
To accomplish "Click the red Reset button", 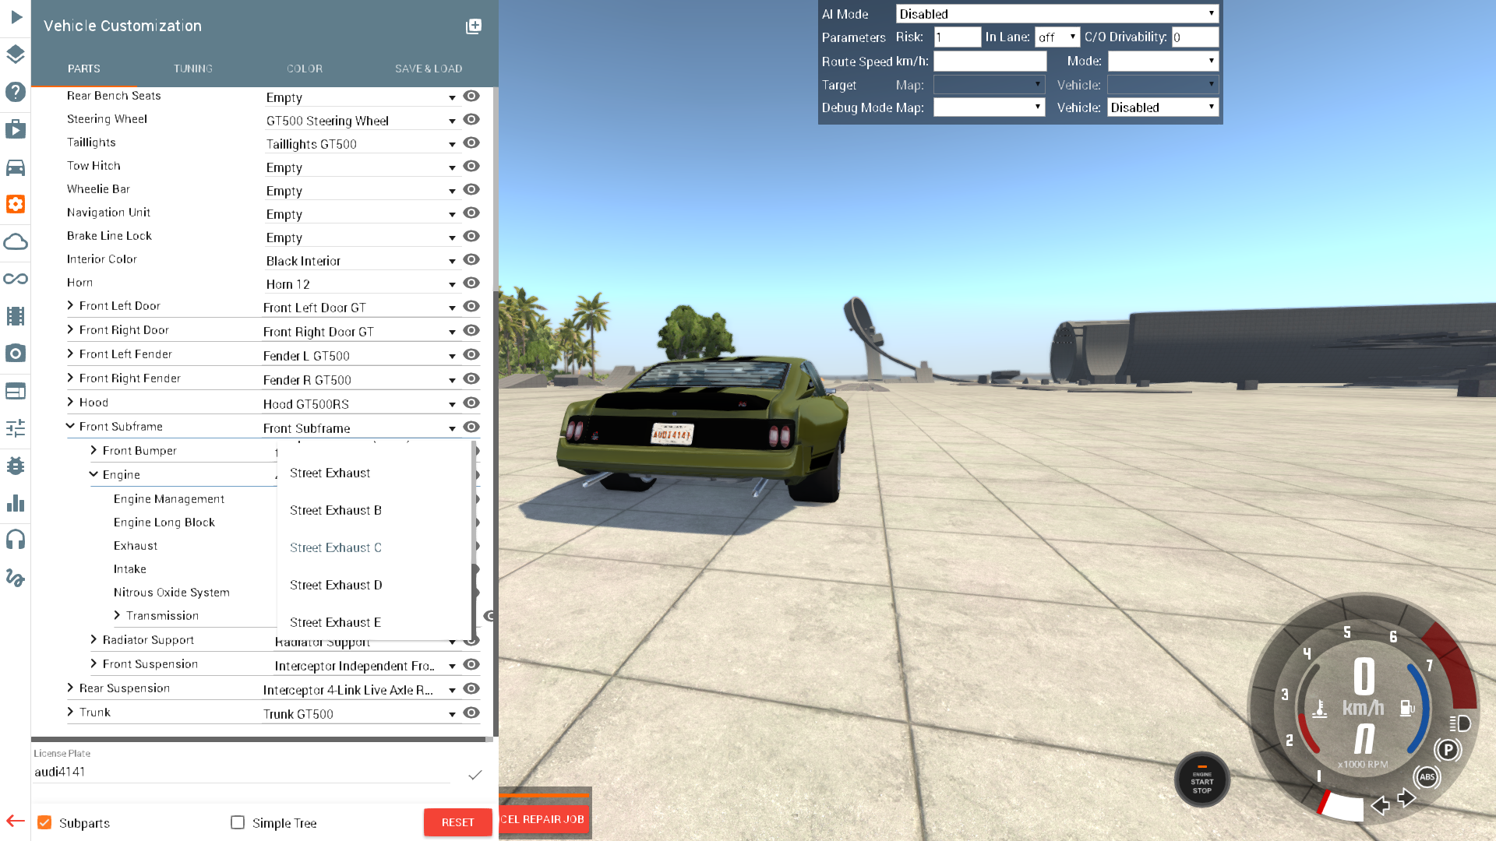I will pos(457,822).
